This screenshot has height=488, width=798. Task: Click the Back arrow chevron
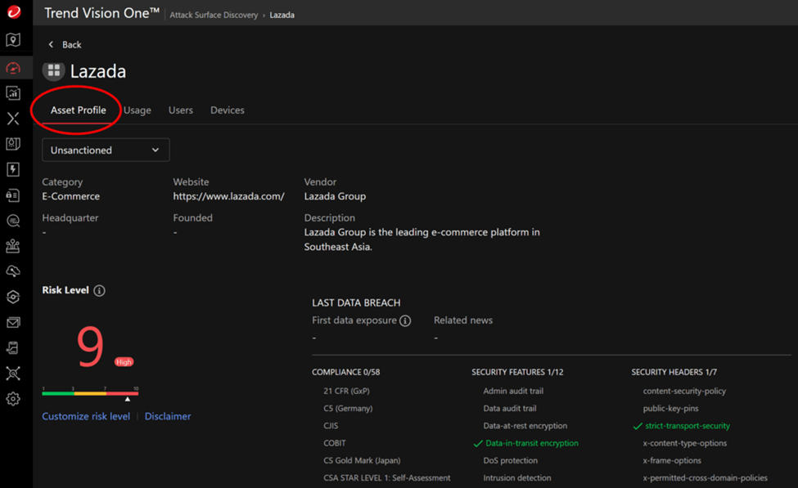51,45
